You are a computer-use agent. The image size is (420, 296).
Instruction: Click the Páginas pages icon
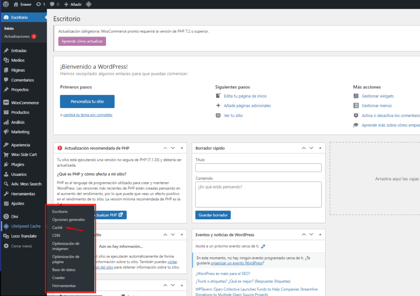tap(6, 70)
